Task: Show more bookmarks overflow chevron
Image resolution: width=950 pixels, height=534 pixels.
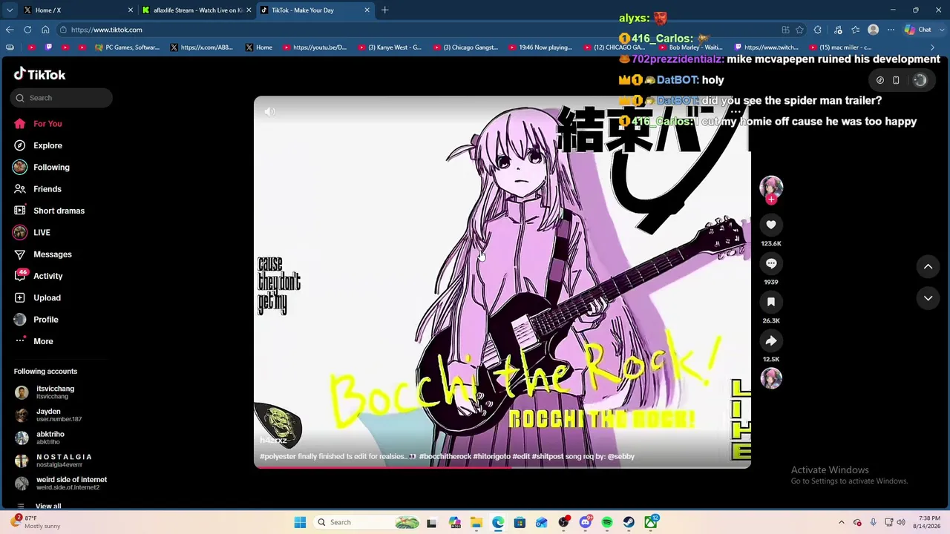Action: click(x=933, y=47)
